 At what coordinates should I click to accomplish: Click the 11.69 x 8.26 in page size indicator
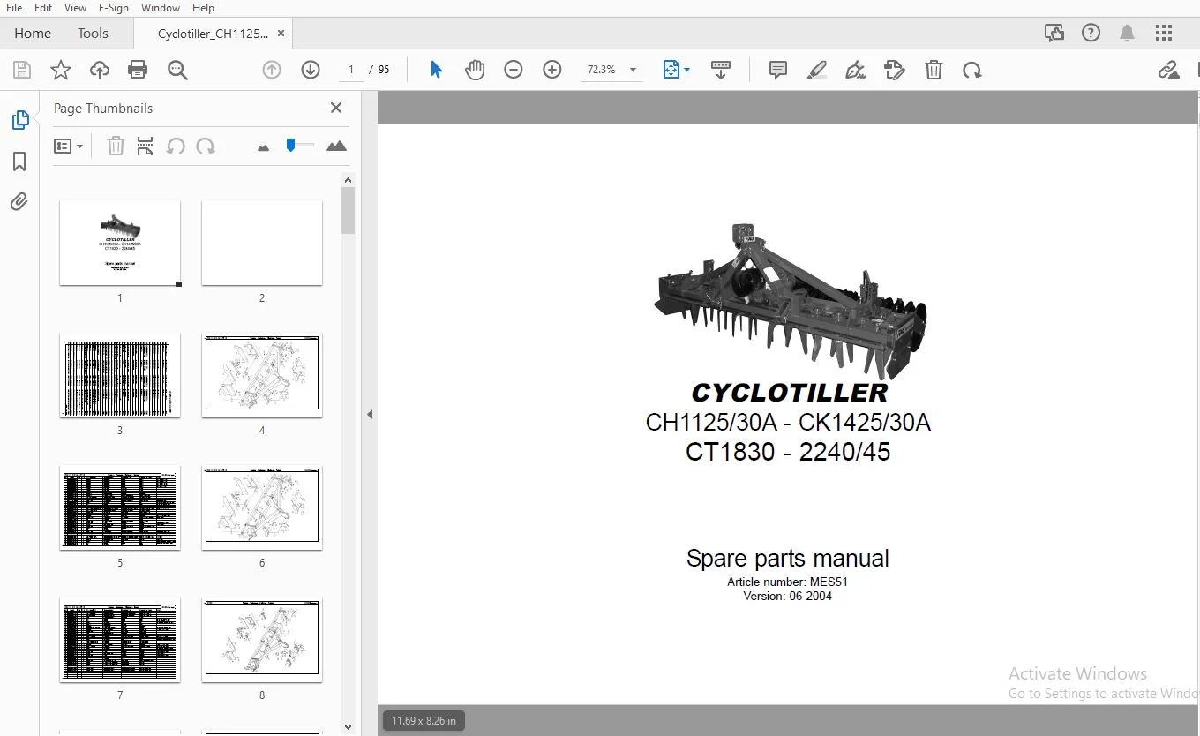pos(424,721)
